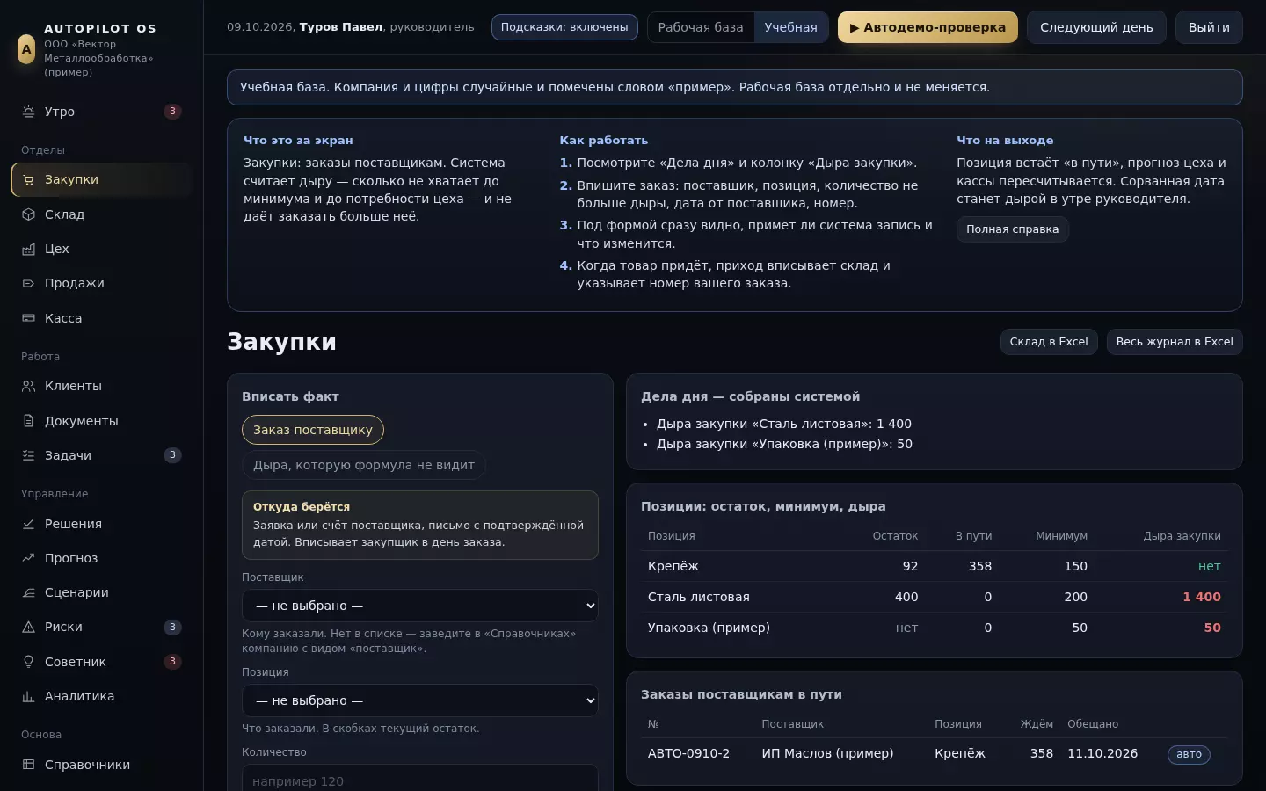Open Касса via its card icon
Viewport: 1266px width, 791px height.
(28, 318)
